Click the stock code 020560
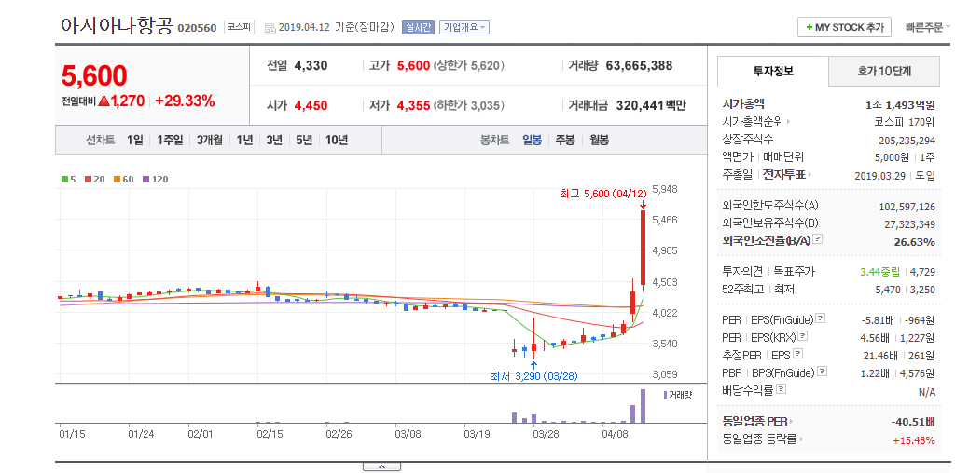Viewport: 969px width, 473px height. 197,28
